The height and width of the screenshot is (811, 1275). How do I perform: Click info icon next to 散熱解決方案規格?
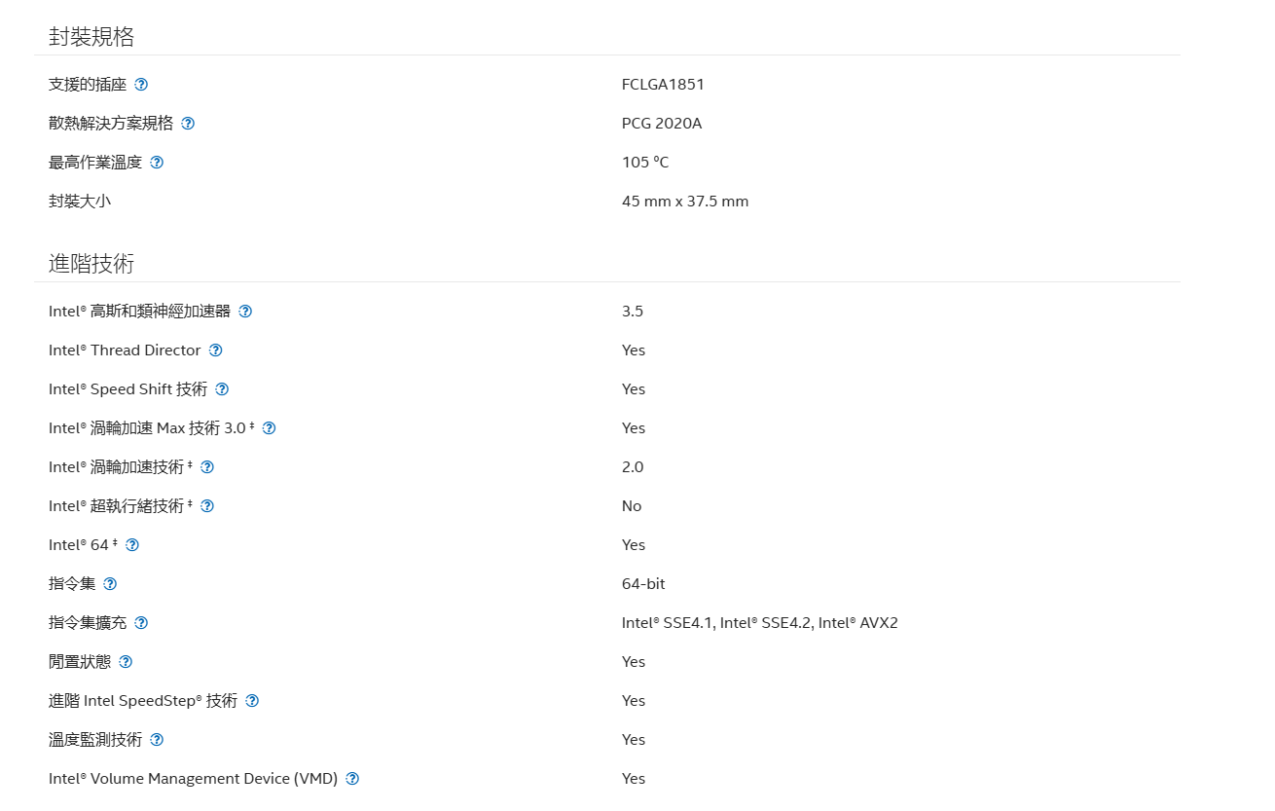[188, 124]
